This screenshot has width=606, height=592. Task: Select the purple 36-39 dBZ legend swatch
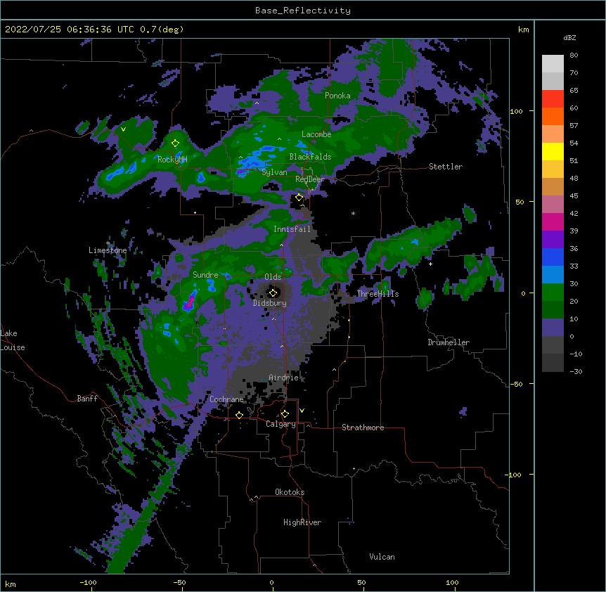pos(553,240)
